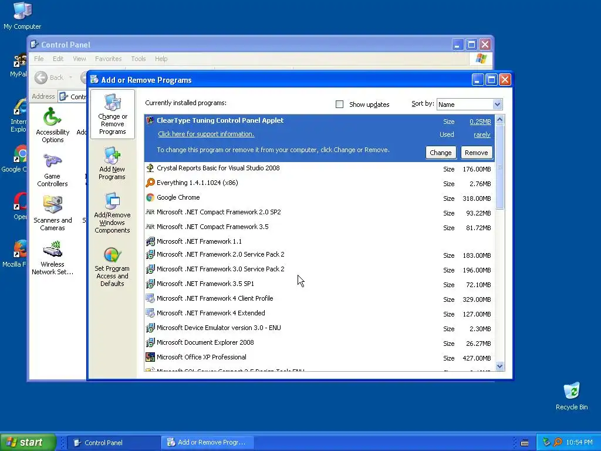
Task: Select the Recycle Bin desktop icon
Action: coord(572,396)
